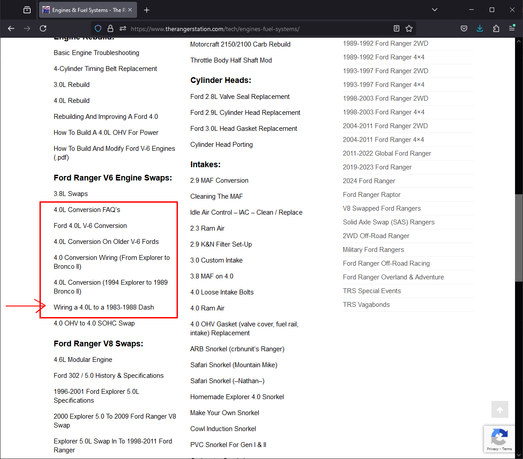The height and width of the screenshot is (459, 523).
Task: Open V8 Swapped Ford Rangers forum
Action: (382, 208)
